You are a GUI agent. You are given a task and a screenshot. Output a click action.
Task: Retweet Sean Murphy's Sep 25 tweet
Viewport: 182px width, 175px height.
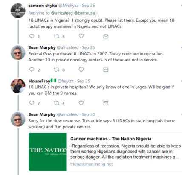[56, 70]
